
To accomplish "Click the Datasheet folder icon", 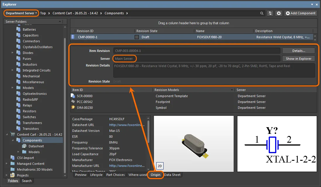I will (24, 146).
